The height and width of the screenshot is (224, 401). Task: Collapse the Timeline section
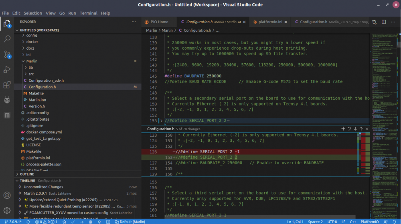tap(78, 180)
